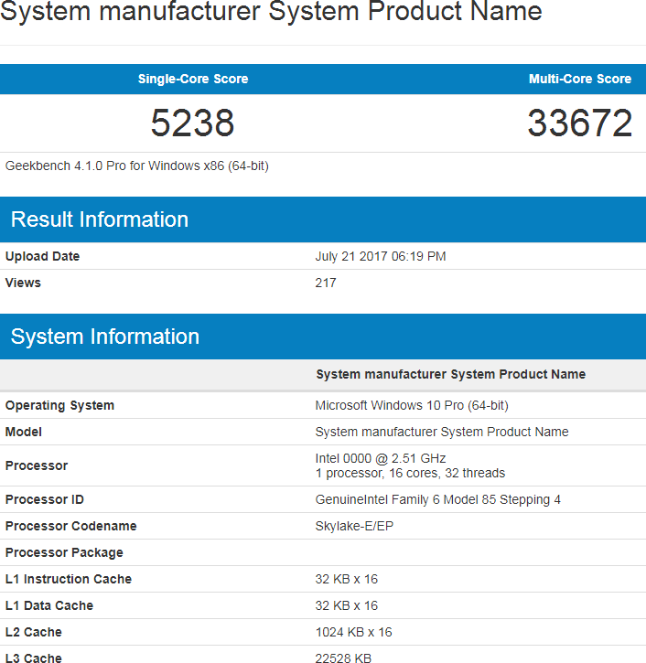This screenshot has width=646, height=663.
Task: Click the GenuineIntel Family 6 Model 85 value
Action: click(x=438, y=499)
